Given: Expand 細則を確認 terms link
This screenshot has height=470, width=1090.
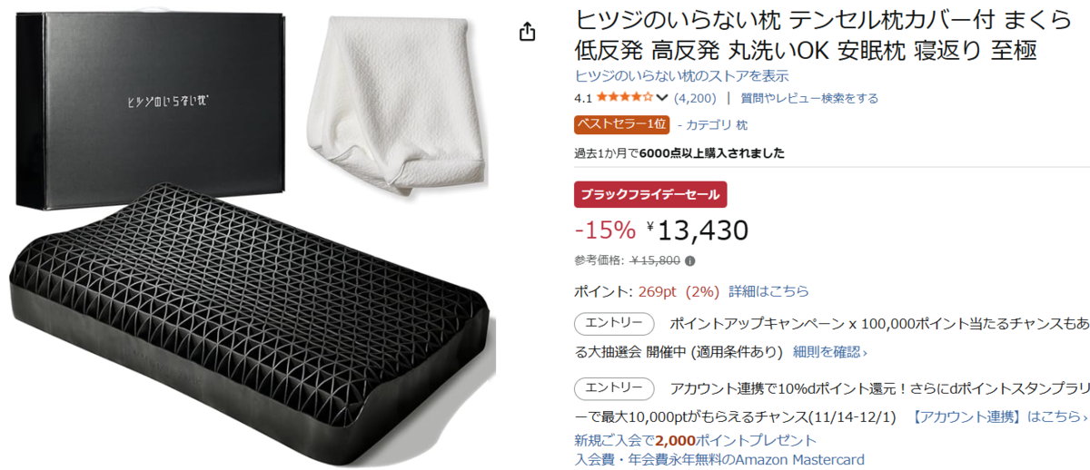Looking at the screenshot, I should pos(829,351).
